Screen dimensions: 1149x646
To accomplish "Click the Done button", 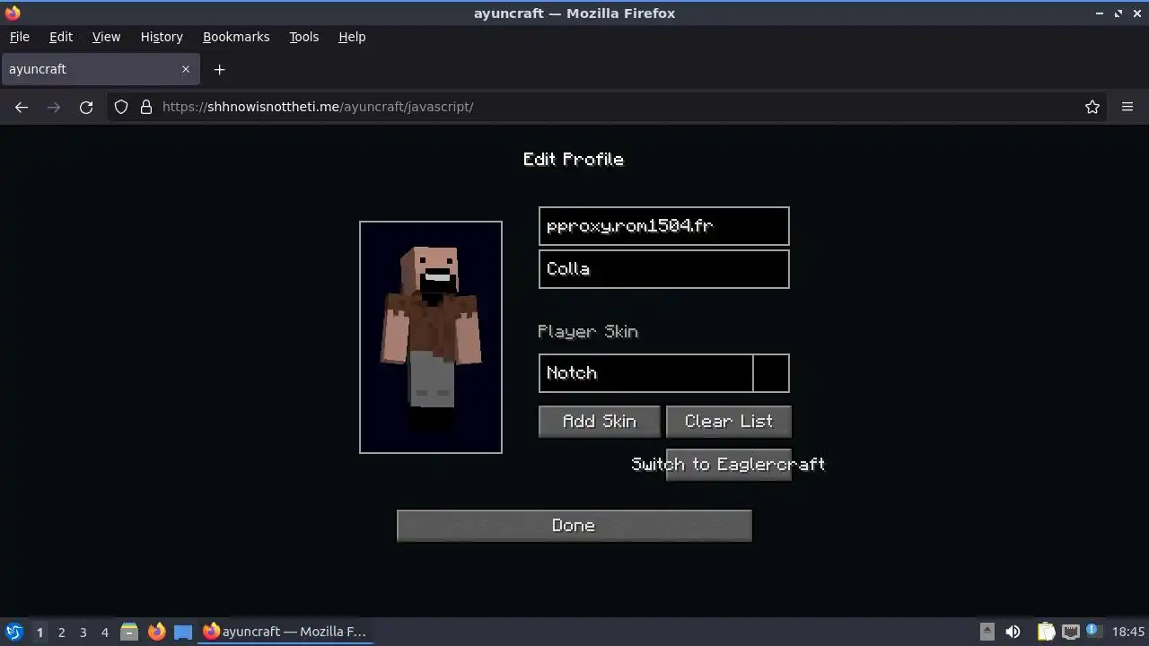I will pyautogui.click(x=574, y=526).
